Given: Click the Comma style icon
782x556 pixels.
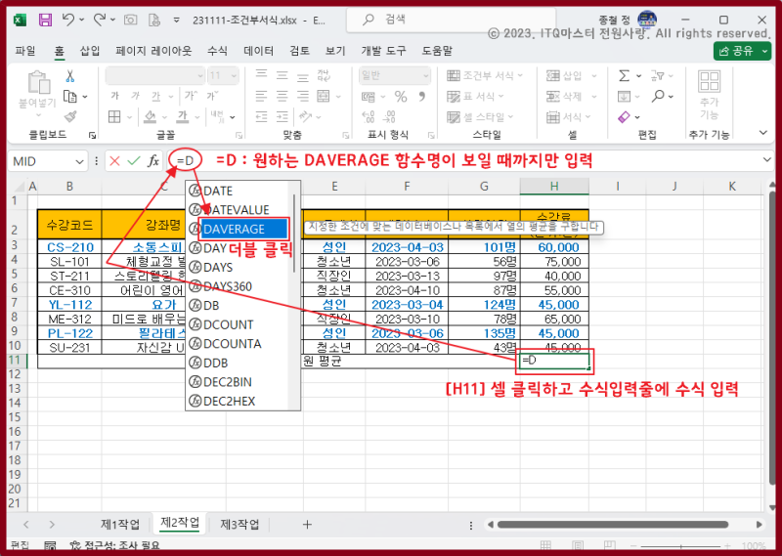Looking at the screenshot, I should (422, 96).
